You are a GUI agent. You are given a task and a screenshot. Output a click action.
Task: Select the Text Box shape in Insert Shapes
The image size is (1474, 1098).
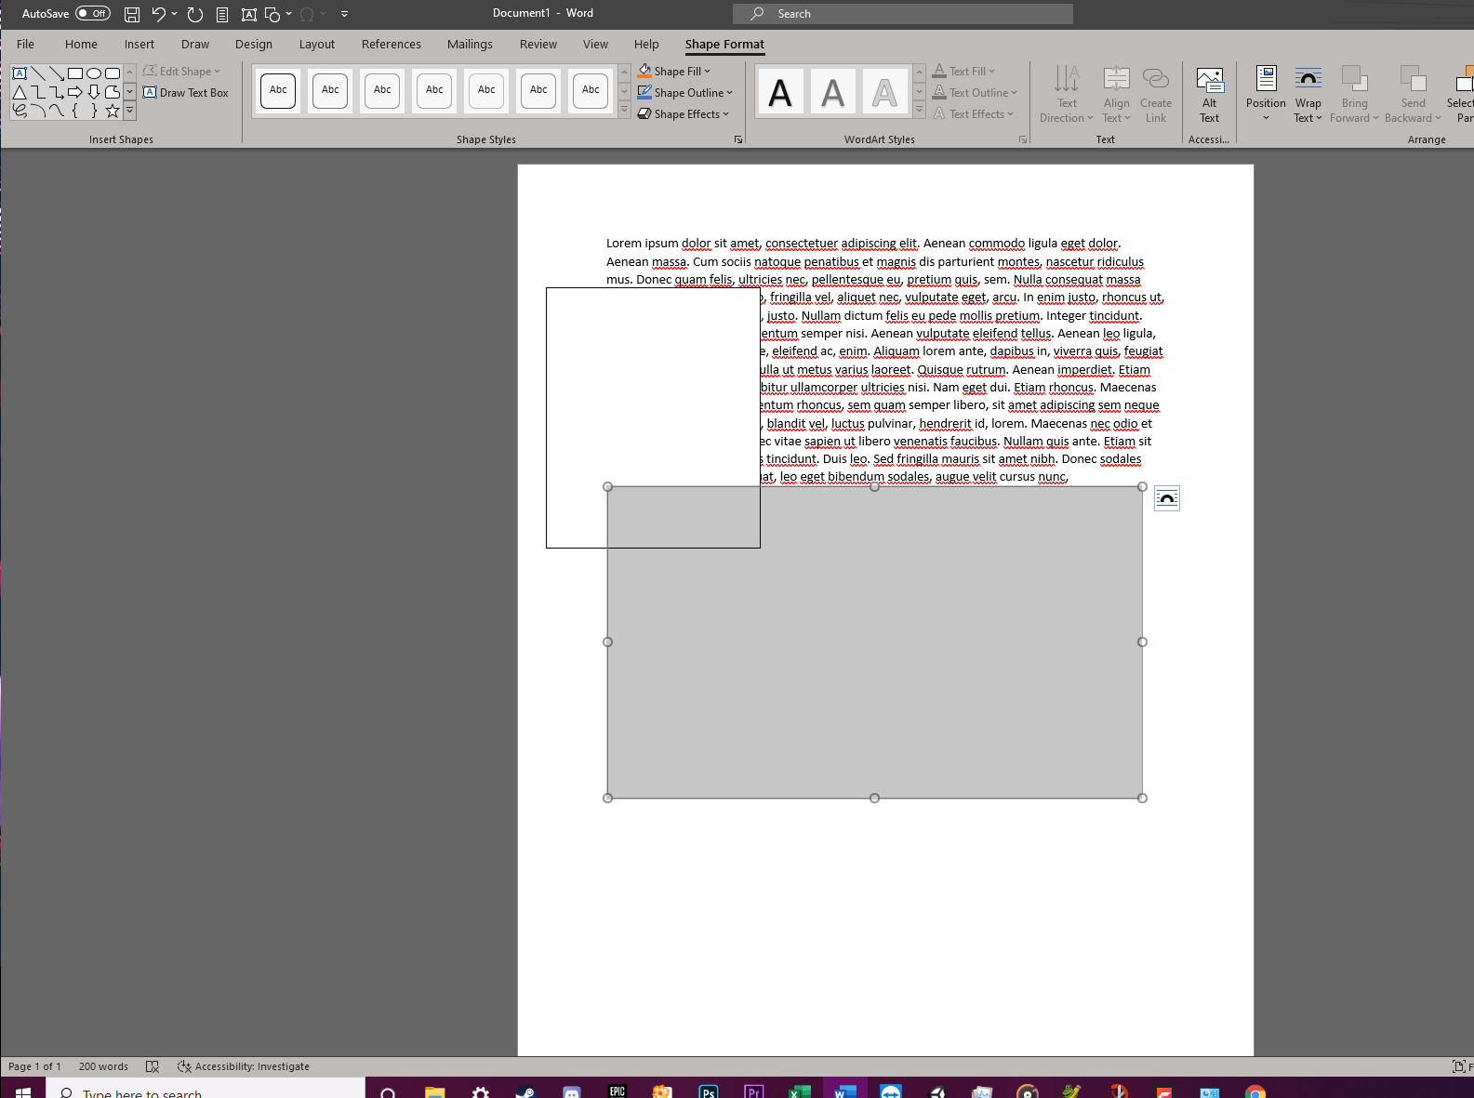click(20, 73)
